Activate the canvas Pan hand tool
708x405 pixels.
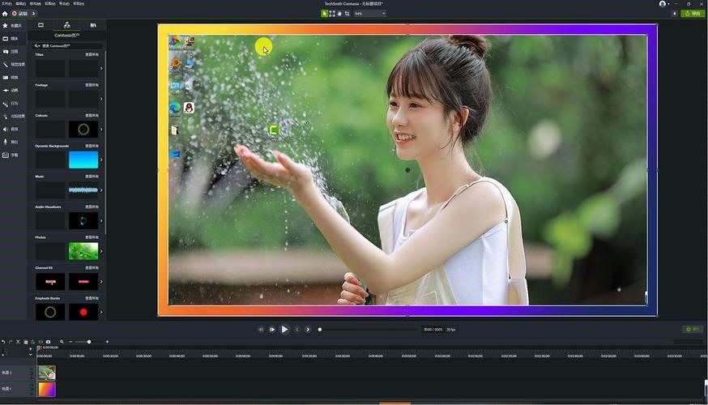(339, 14)
